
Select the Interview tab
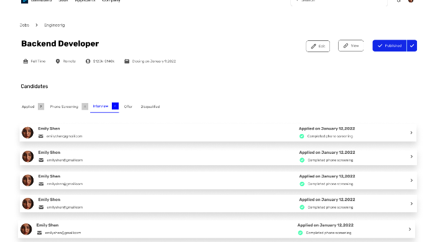[101, 106]
